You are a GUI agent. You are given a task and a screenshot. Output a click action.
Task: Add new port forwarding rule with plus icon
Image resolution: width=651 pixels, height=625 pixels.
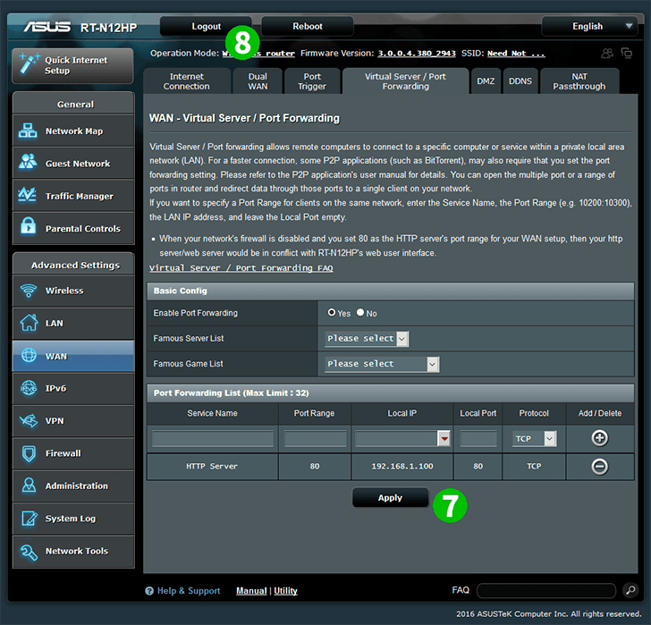(x=599, y=438)
